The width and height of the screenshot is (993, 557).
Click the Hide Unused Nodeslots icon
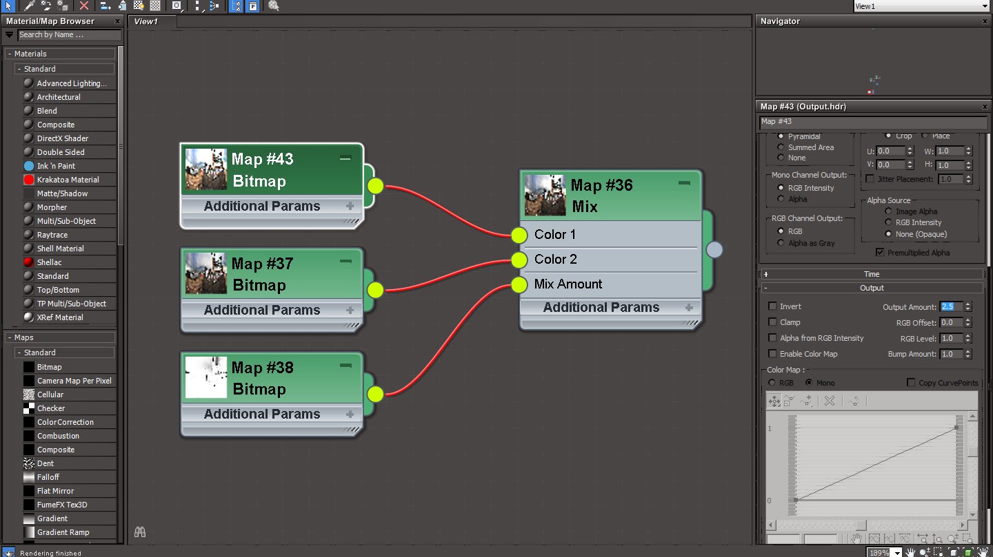tap(122, 6)
